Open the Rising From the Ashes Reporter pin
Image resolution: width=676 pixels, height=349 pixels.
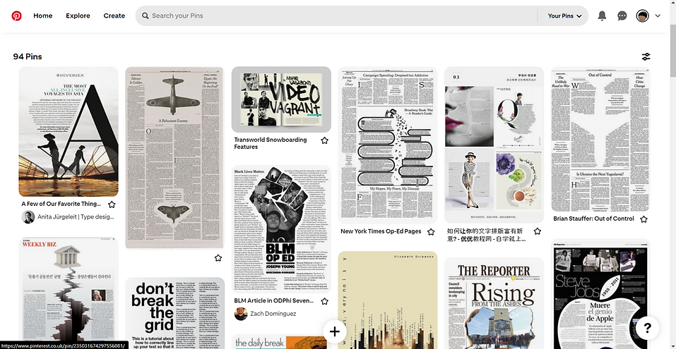(x=494, y=303)
